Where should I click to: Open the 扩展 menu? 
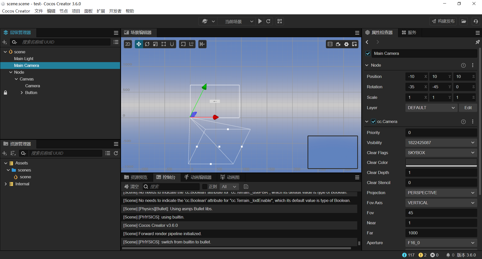click(101, 11)
